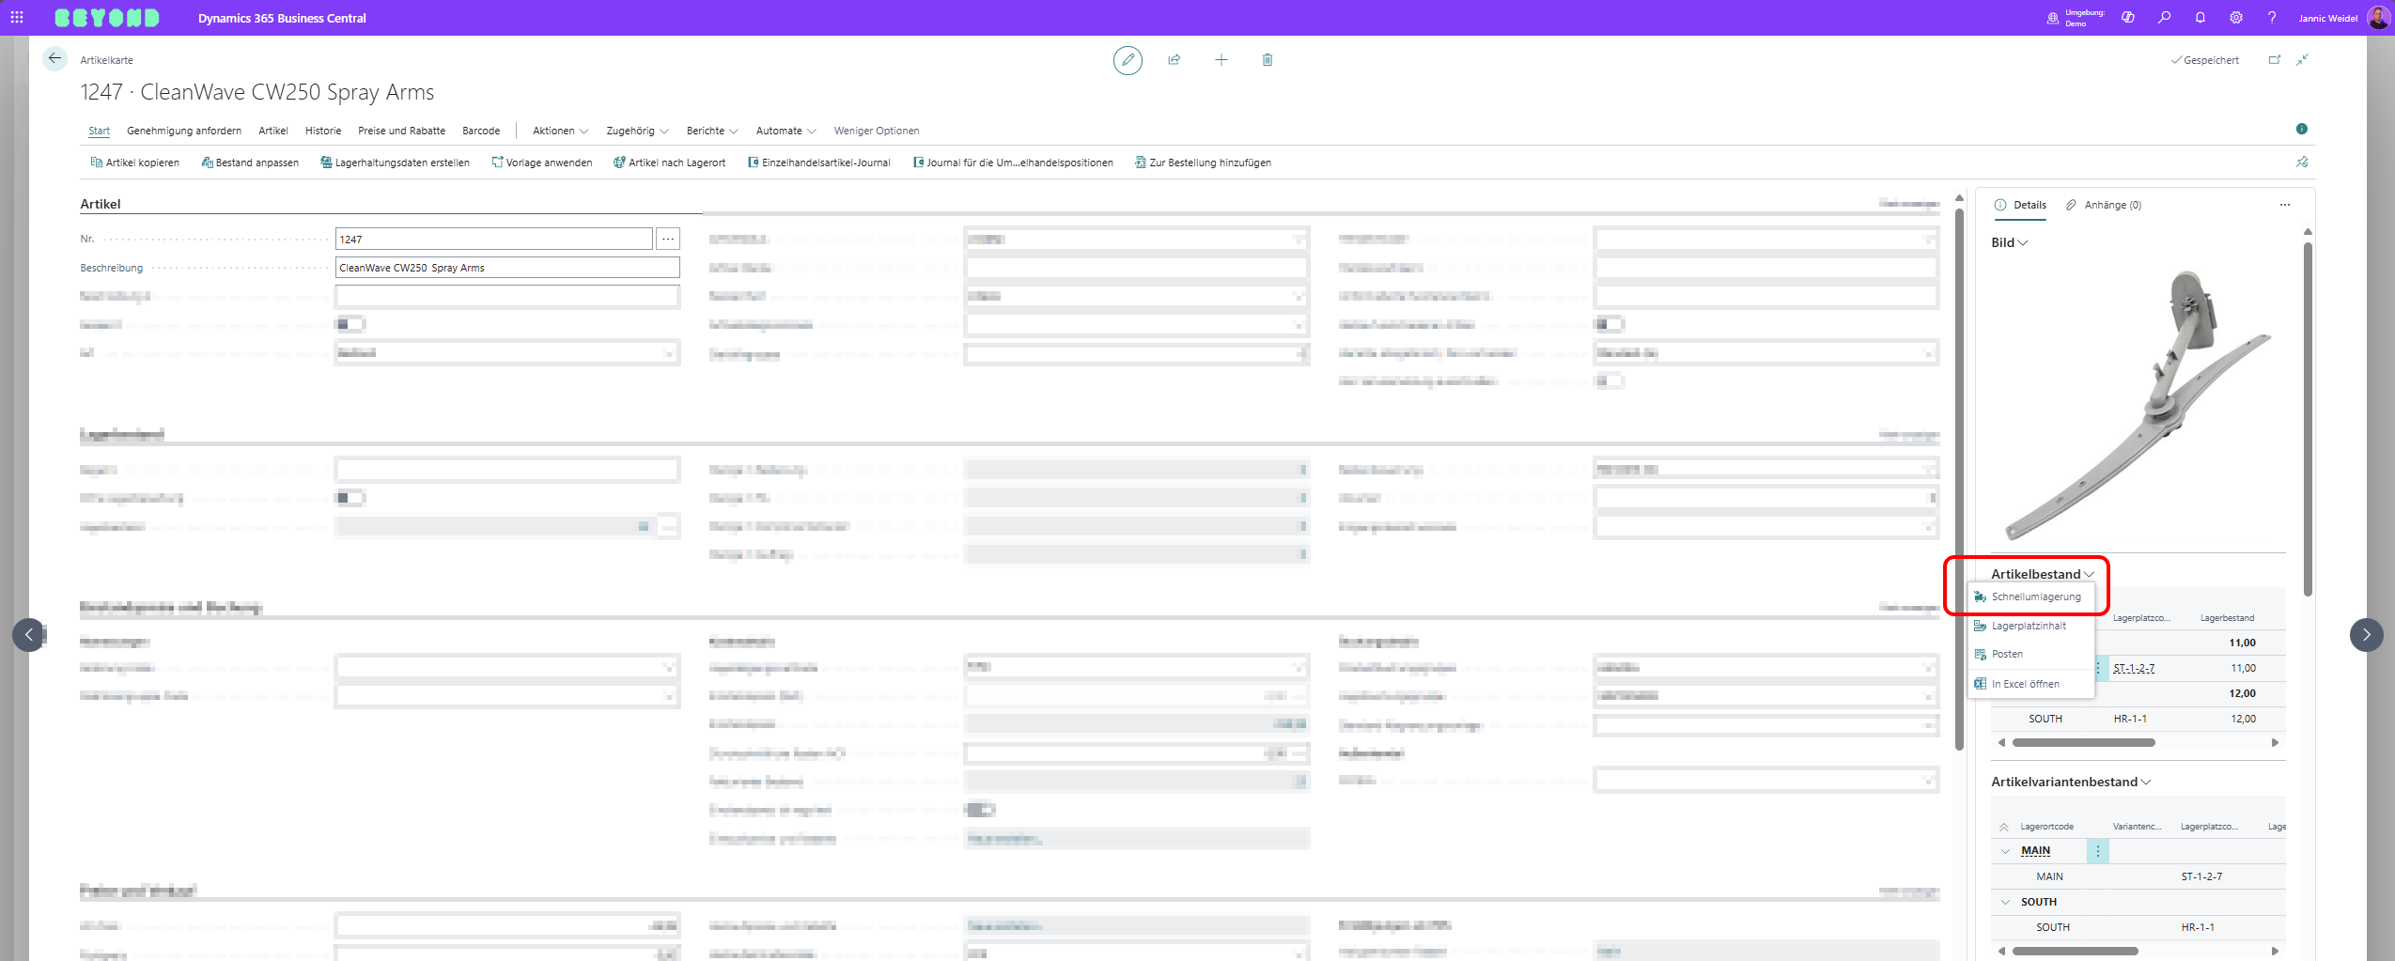The height and width of the screenshot is (961, 2395).
Task: Click Bestand anpassen action
Action: 250,163
